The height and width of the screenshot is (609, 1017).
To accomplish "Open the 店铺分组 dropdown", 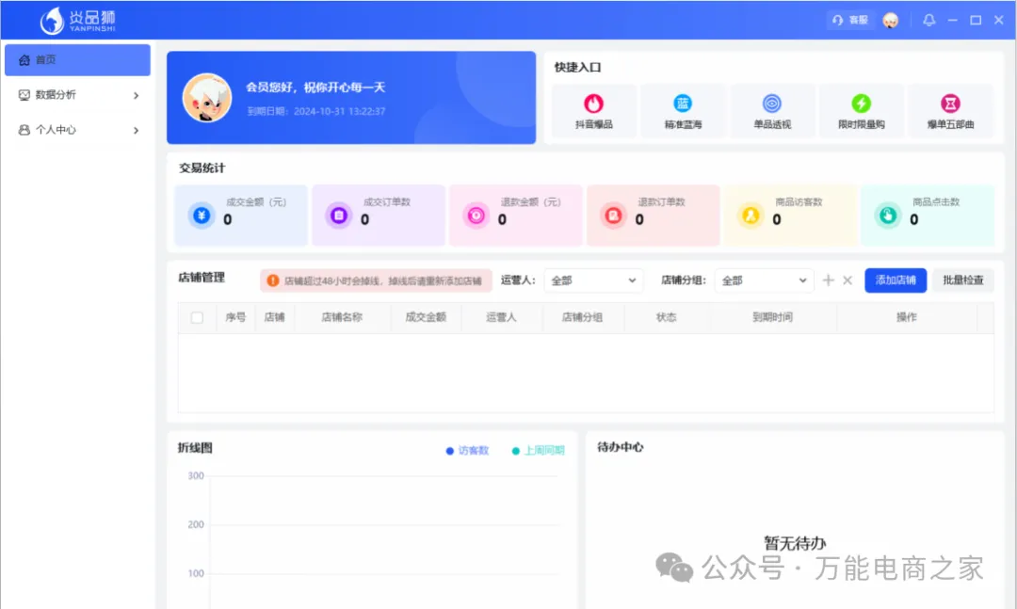I will [x=764, y=280].
